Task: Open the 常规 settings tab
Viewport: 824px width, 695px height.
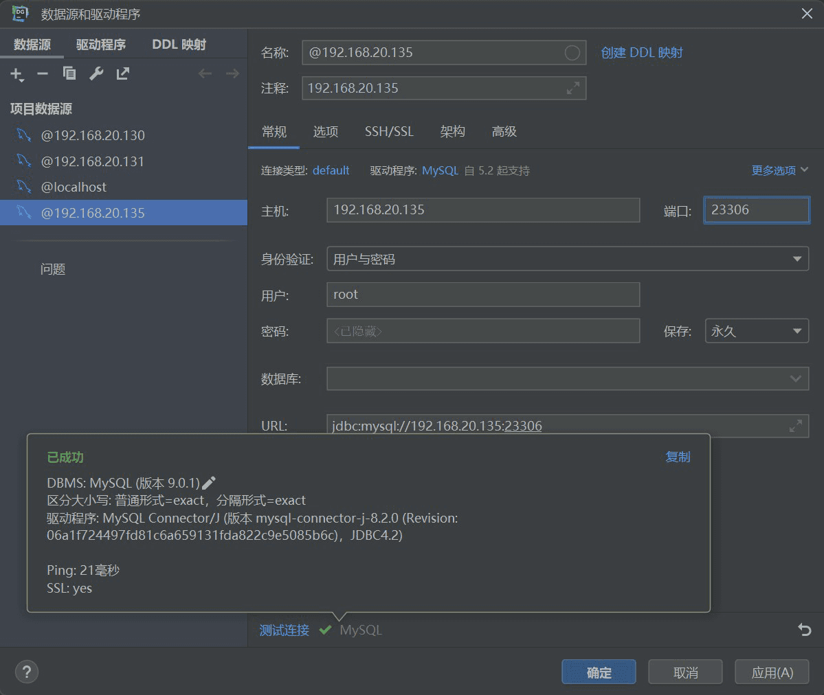Action: tap(274, 131)
